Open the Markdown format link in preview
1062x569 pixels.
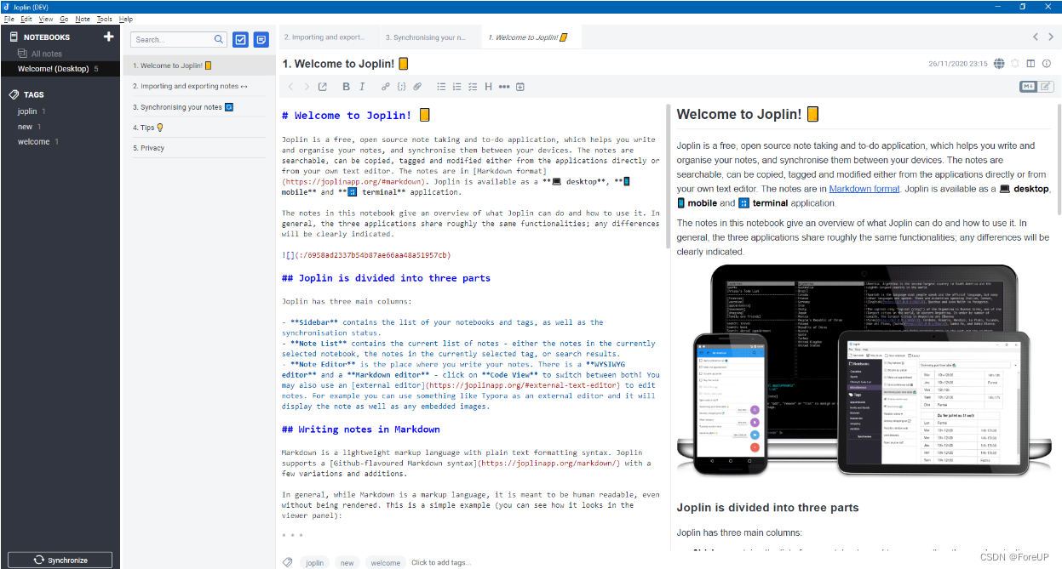click(x=864, y=189)
